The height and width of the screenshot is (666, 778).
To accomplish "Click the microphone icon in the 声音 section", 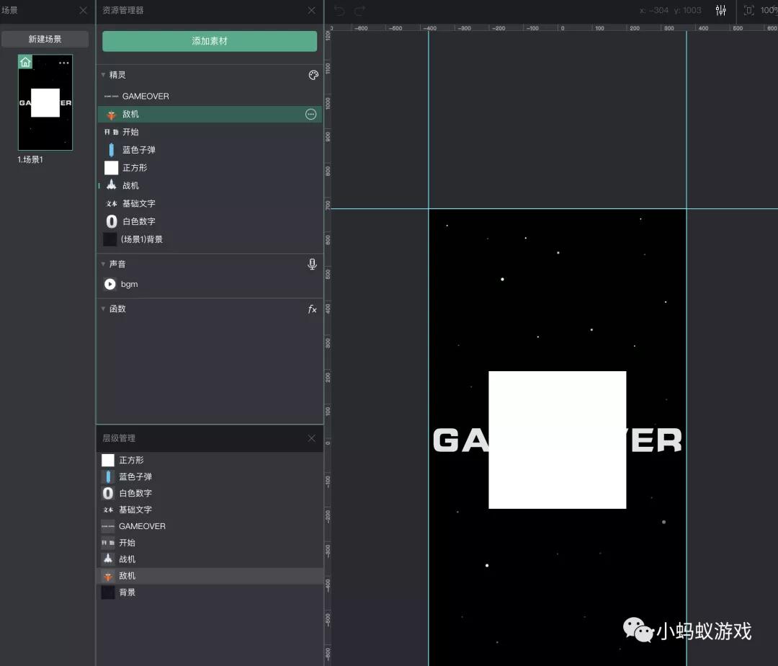I will pos(312,264).
